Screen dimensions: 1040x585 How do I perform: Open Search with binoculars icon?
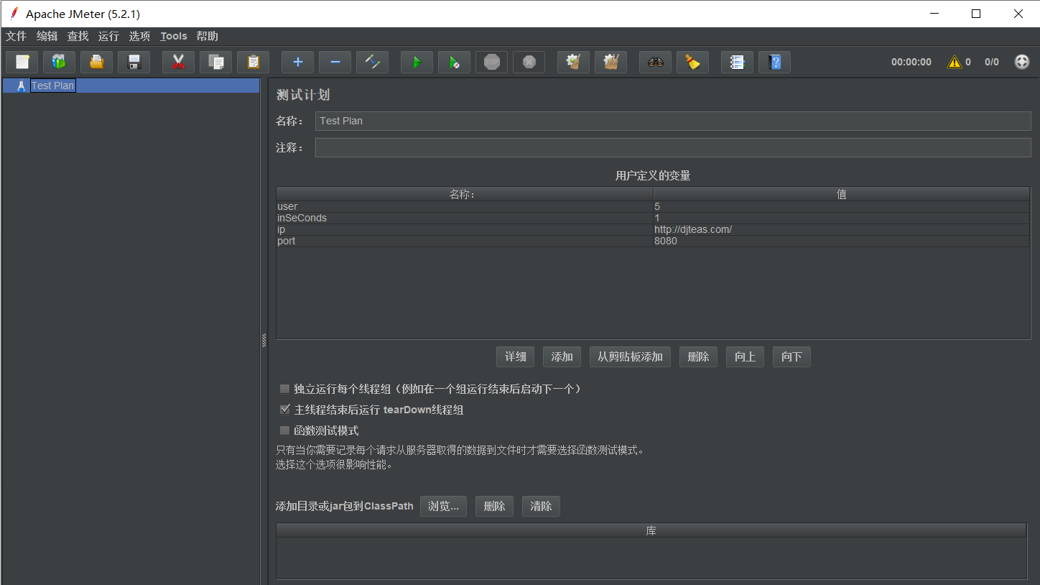[655, 62]
